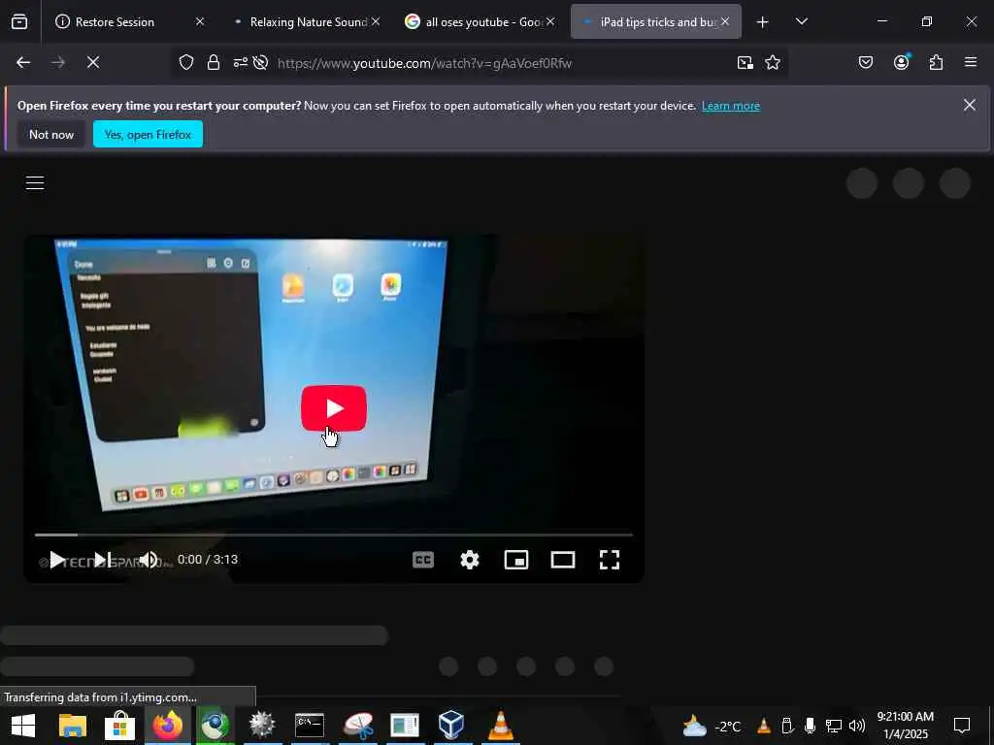Open the notification center icon
The height and width of the screenshot is (745, 994).
point(962,726)
